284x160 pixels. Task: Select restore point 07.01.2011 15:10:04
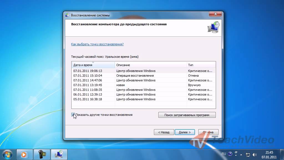tap(143, 76)
